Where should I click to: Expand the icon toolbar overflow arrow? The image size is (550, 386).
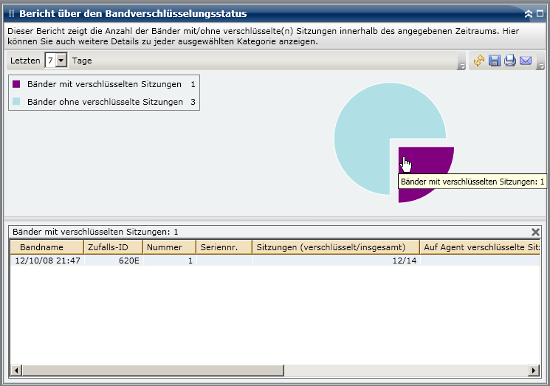(x=541, y=66)
